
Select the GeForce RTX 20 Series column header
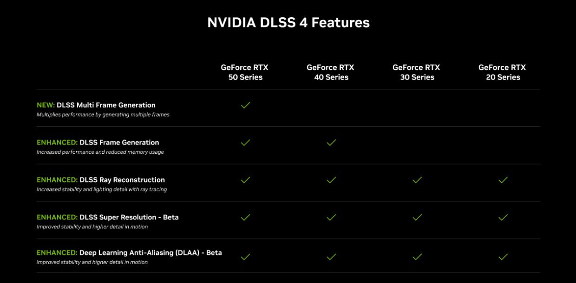pyautogui.click(x=502, y=72)
